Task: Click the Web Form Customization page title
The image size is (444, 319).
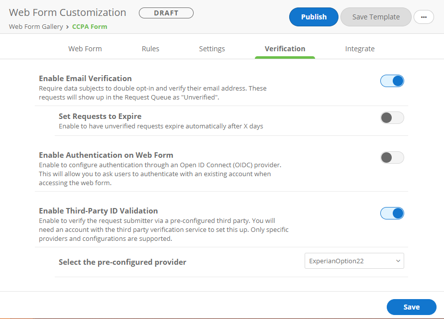Action: click(x=68, y=13)
